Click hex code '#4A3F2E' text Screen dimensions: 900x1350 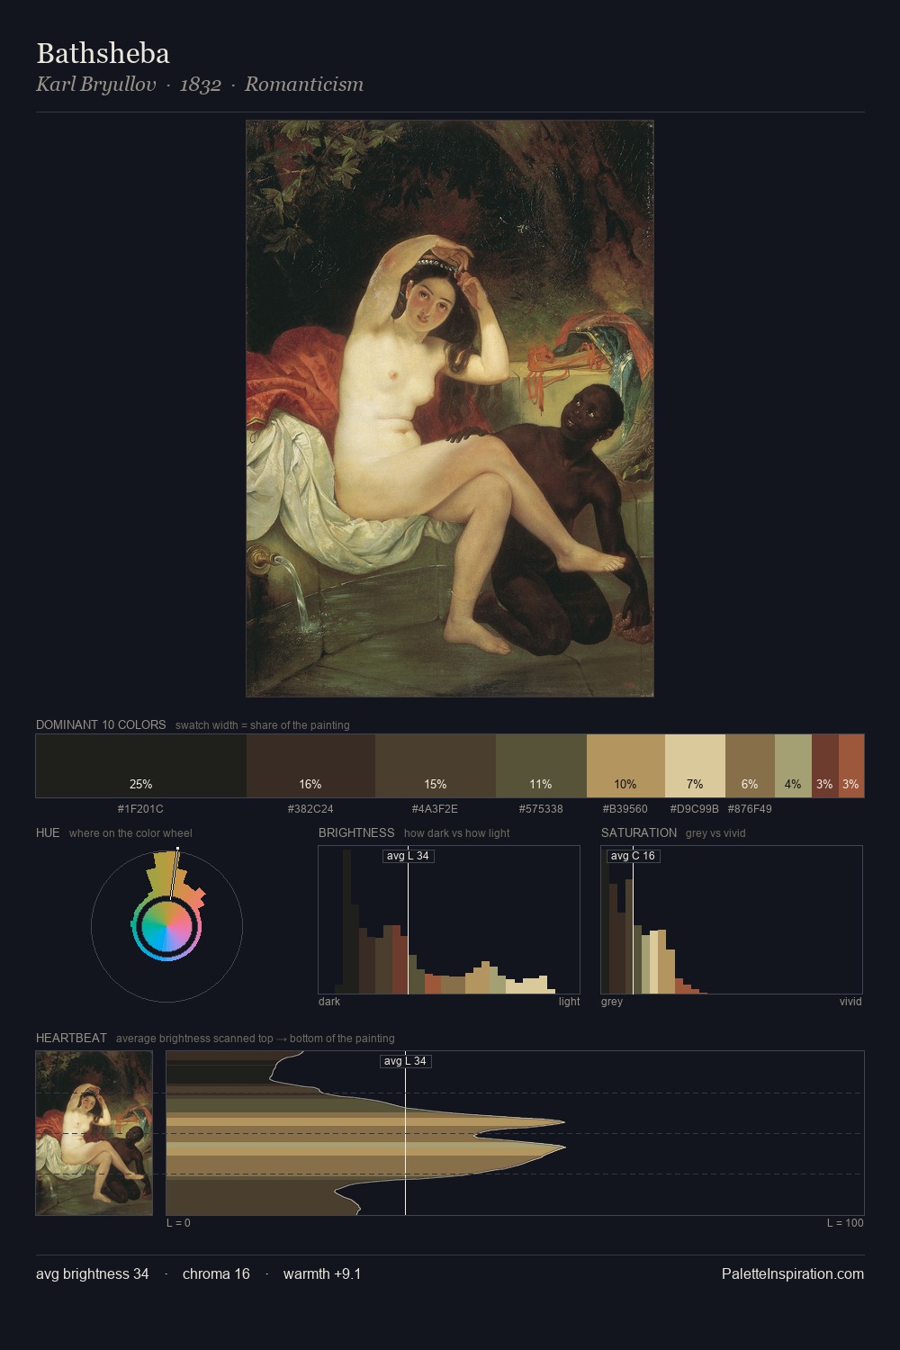(435, 809)
